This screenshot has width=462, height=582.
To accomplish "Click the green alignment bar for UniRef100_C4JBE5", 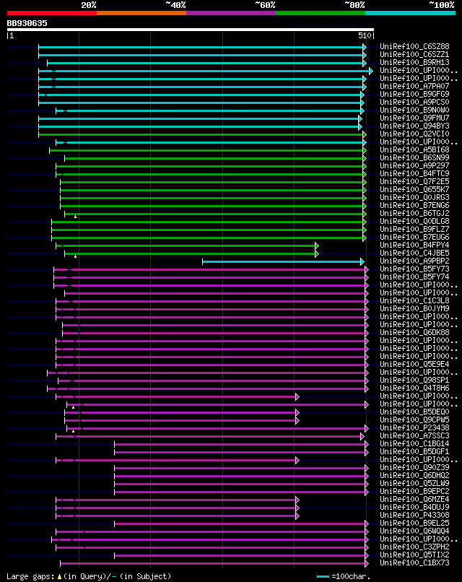I will (190, 254).
